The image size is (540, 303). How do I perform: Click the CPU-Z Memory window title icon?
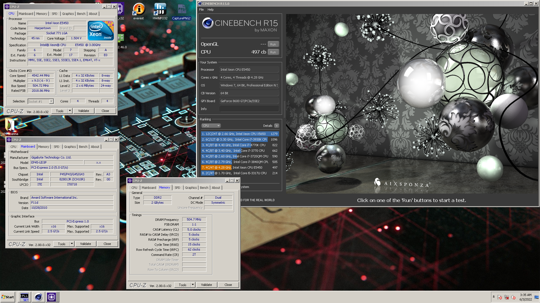[x=130, y=181]
